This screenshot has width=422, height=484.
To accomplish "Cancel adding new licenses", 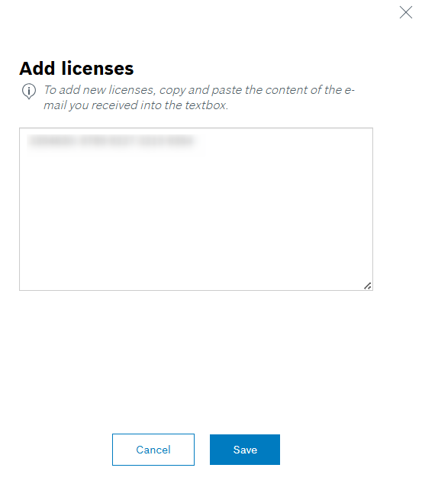I will 153,450.
